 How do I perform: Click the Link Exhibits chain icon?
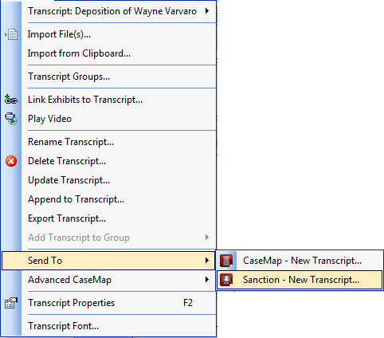11,100
